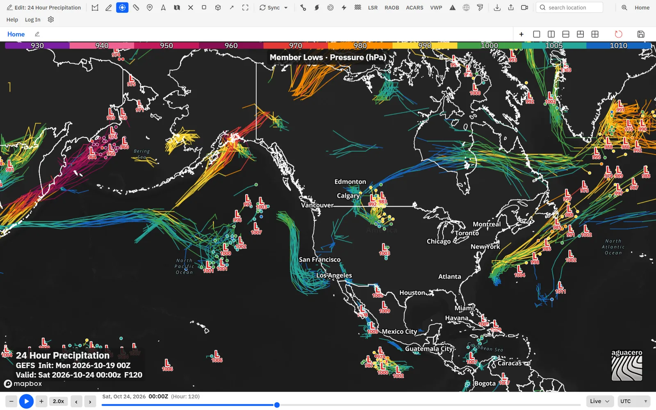Screen dimensions: 656x410
Task: Click the download icon
Action: coord(497,7)
